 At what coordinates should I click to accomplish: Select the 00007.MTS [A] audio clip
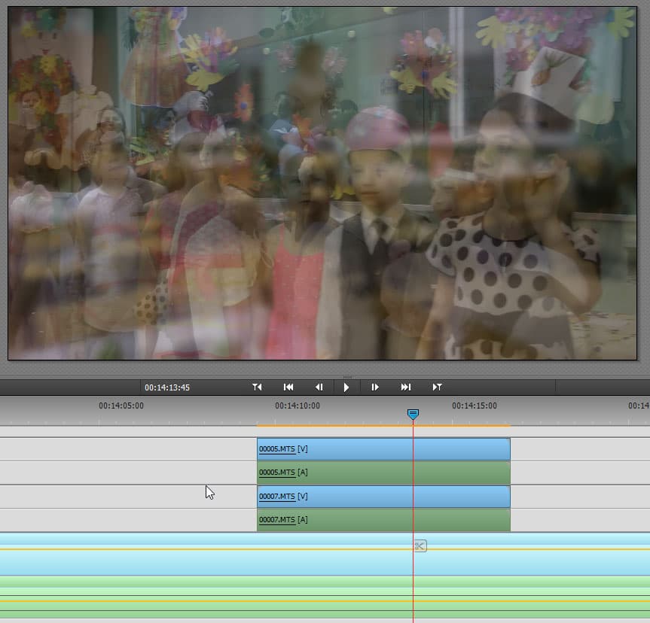383,520
